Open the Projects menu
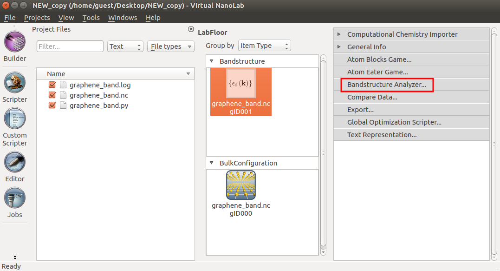This screenshot has width=500, height=271. [x=37, y=18]
